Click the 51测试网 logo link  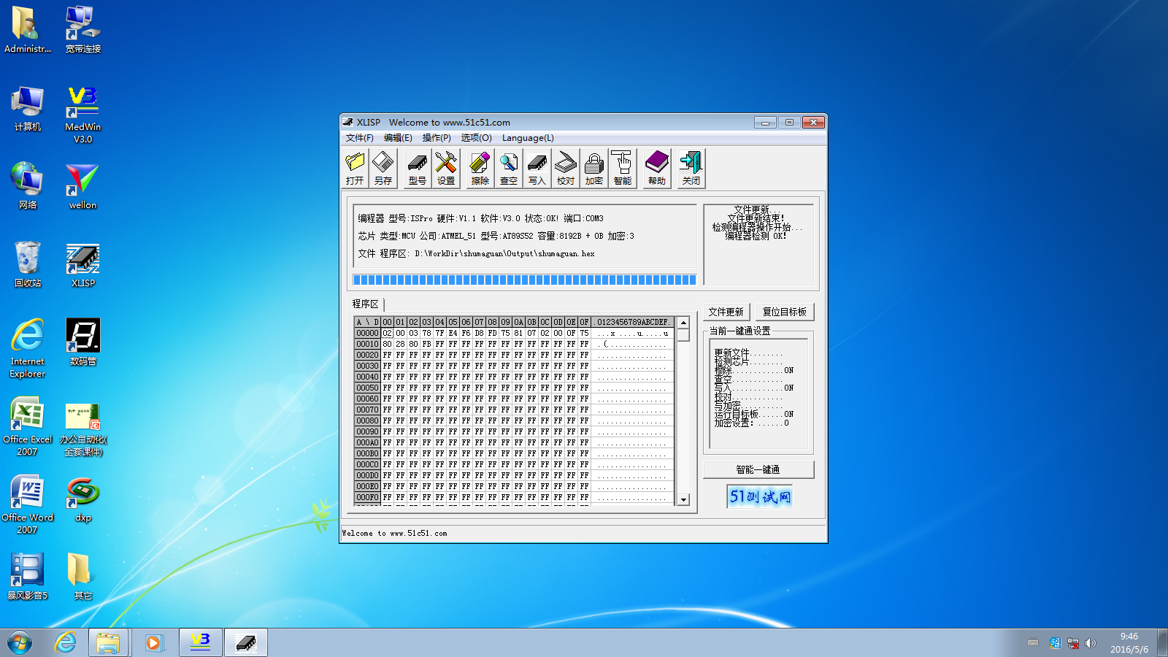pos(759,496)
